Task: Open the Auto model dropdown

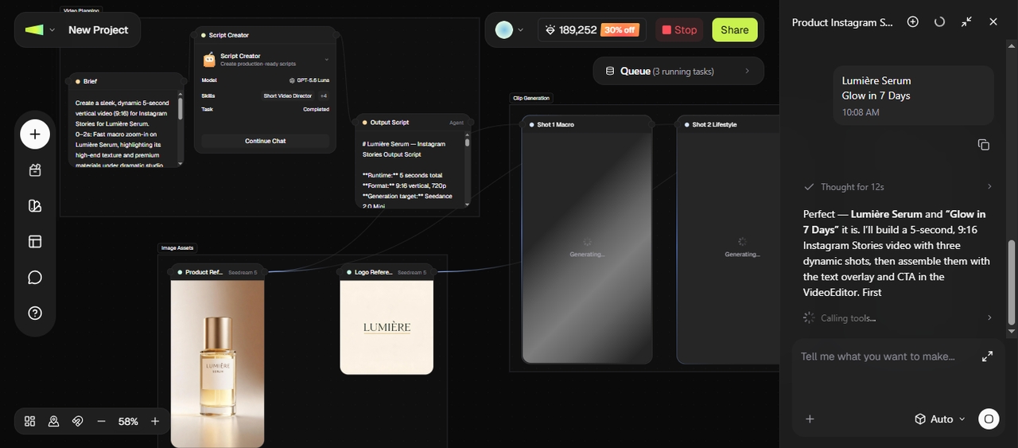Action: click(x=939, y=419)
